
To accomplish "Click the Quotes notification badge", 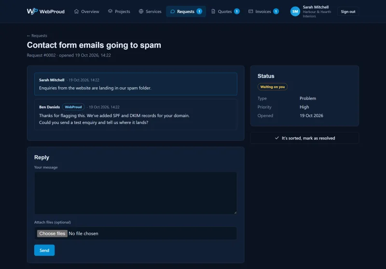I will pyautogui.click(x=236, y=11).
